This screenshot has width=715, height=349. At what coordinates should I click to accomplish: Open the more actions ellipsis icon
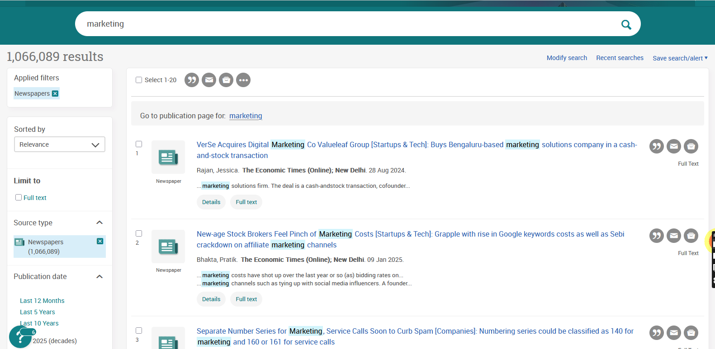[x=243, y=80]
